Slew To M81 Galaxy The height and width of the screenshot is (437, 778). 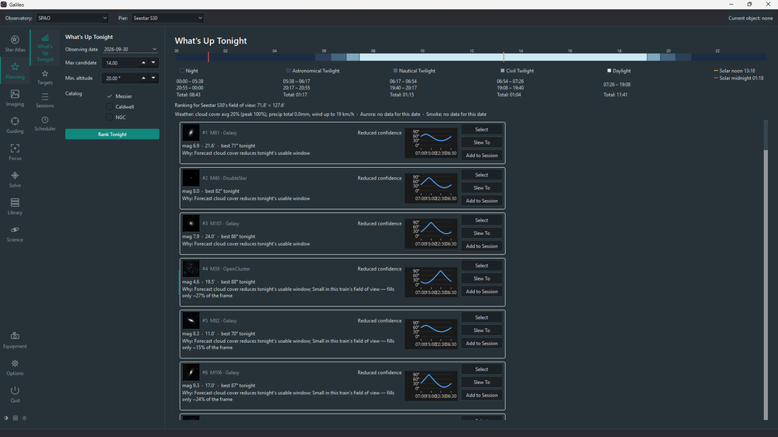482,142
